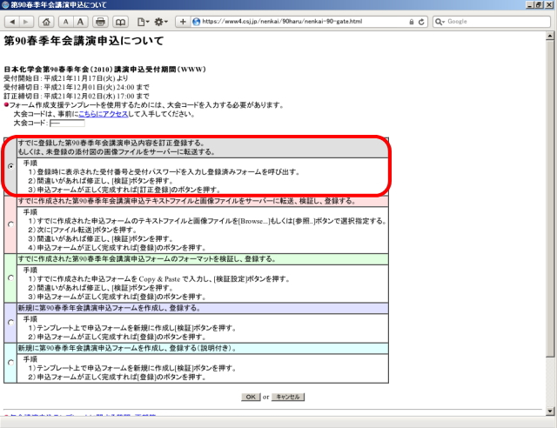This screenshot has width=557, height=428.
Task: Open the bookmarks book icon
Action: pyautogui.click(x=120, y=21)
